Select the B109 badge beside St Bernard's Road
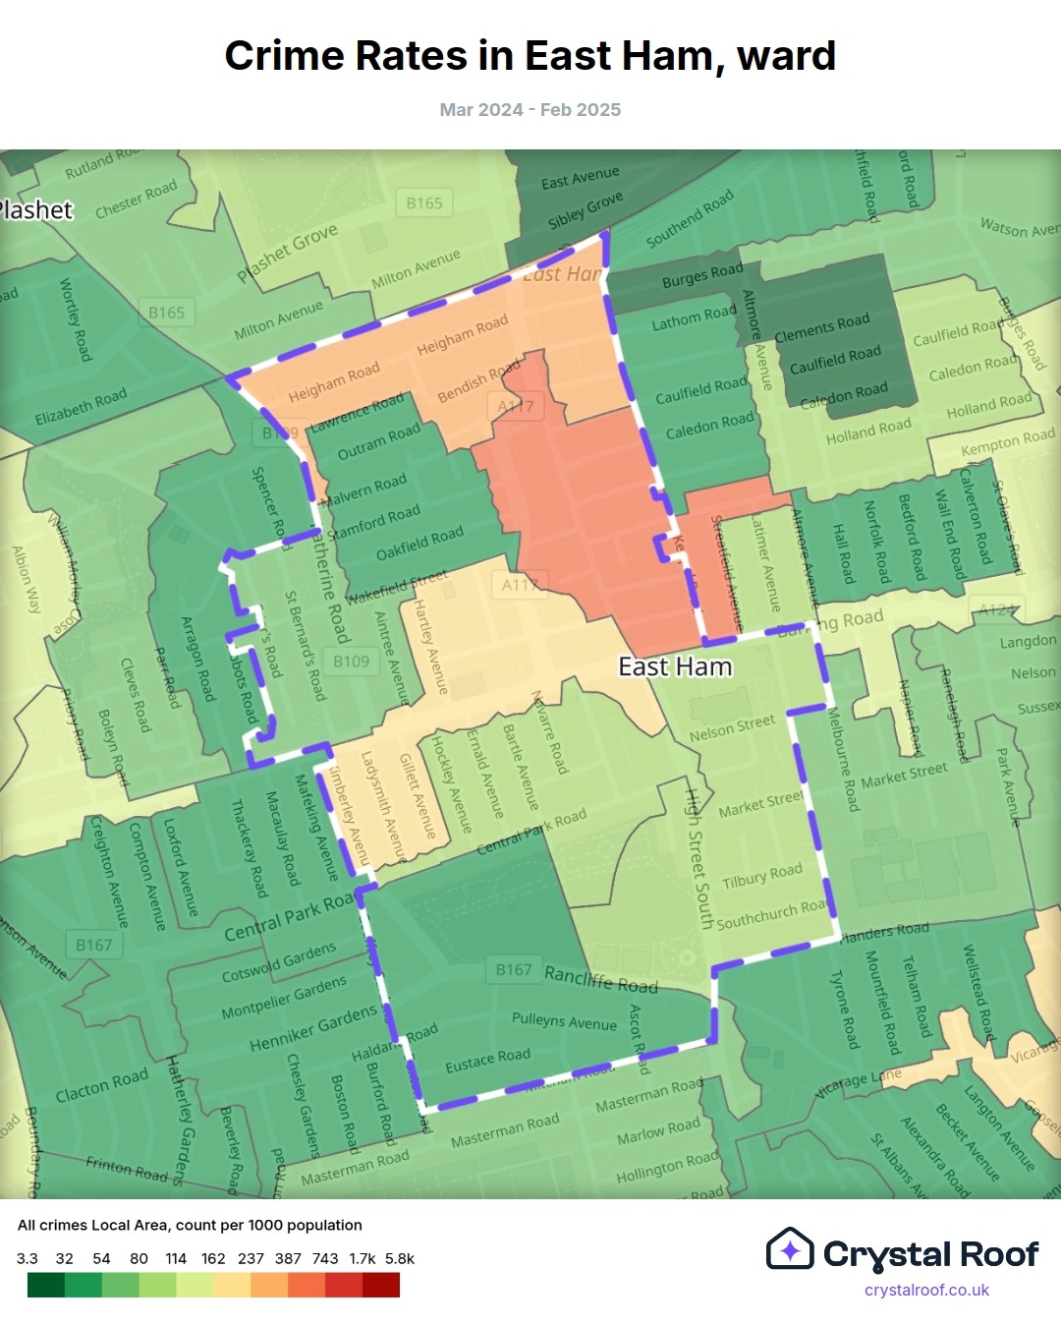 tap(351, 662)
